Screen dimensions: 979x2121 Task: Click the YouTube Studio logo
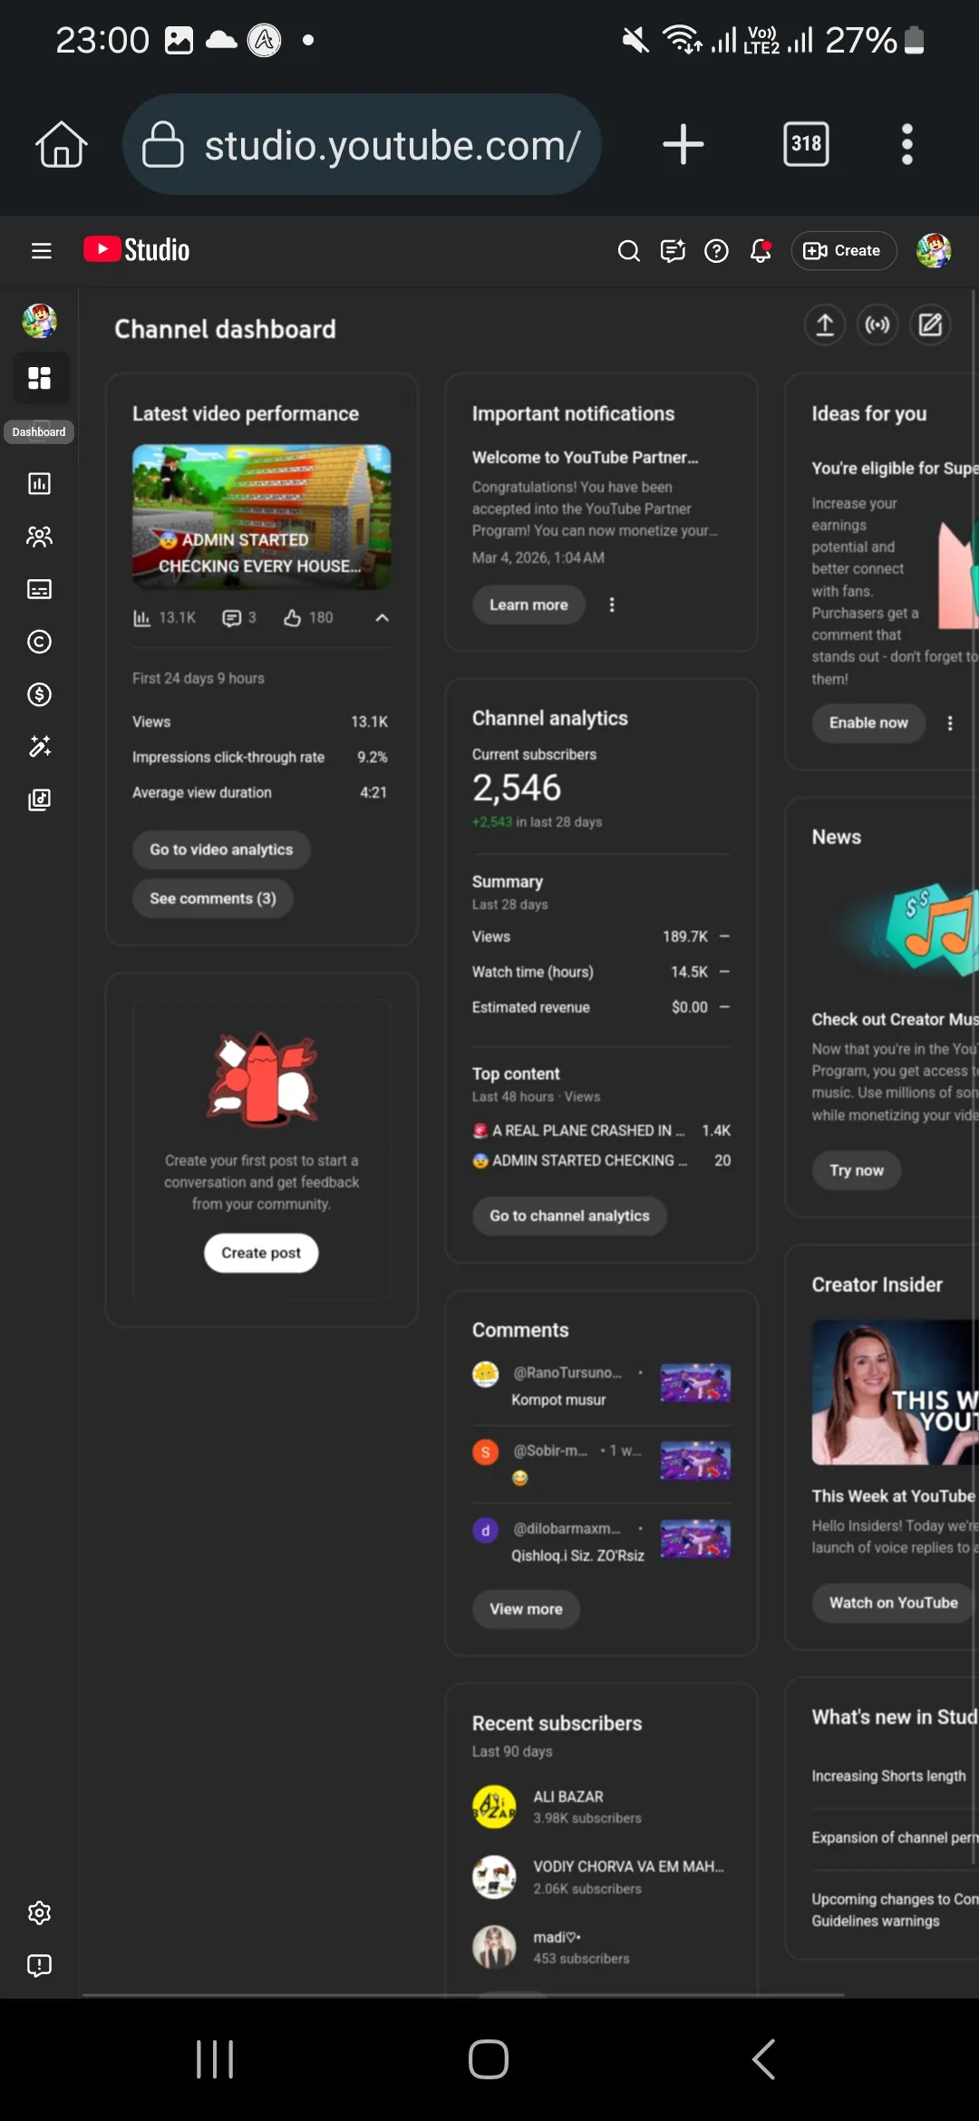point(137,250)
